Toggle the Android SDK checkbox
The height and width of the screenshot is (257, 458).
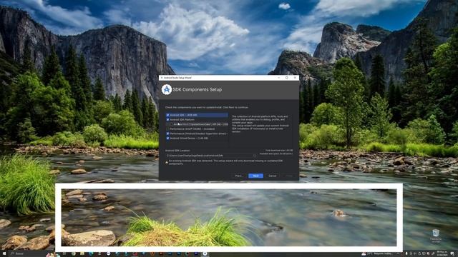click(x=167, y=115)
